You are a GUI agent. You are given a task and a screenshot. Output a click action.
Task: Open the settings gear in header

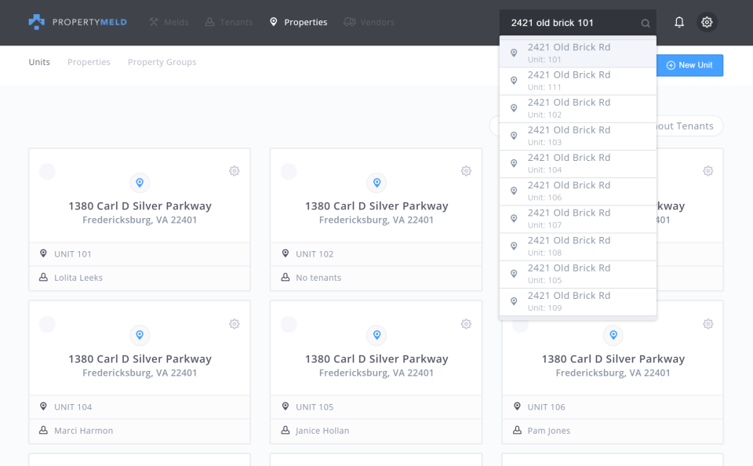(x=707, y=23)
